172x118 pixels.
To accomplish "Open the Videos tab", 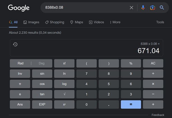I will tap(96, 22).
